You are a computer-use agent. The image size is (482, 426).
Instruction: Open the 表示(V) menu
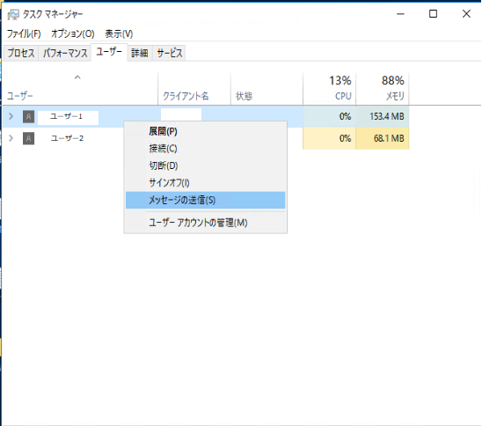coord(119,33)
